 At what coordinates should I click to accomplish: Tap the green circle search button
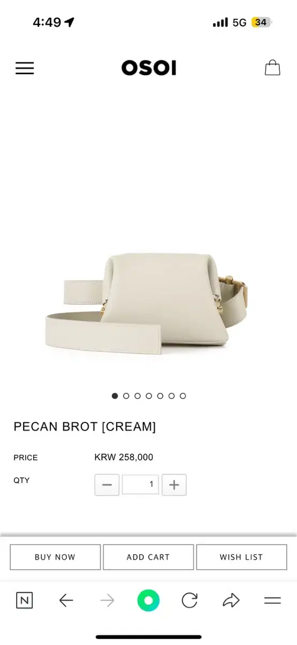(x=149, y=600)
